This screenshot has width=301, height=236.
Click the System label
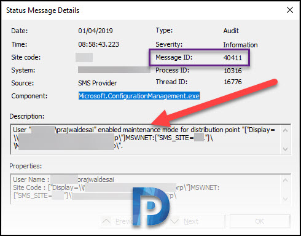click(x=23, y=70)
